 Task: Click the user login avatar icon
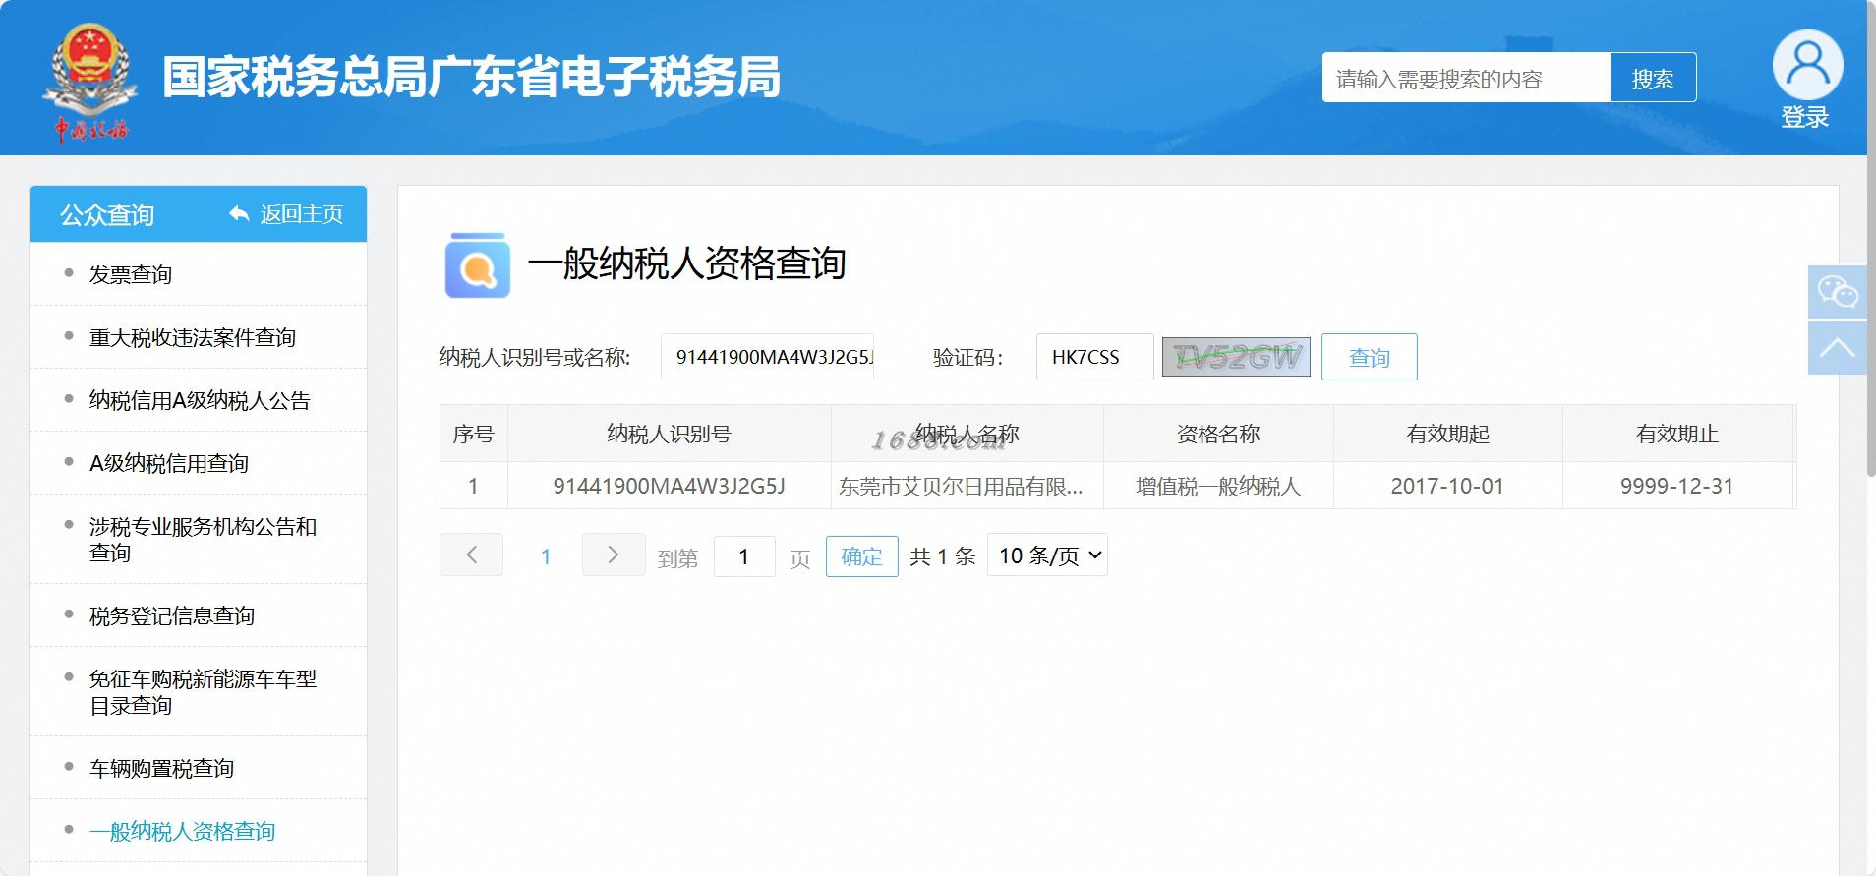1806,65
